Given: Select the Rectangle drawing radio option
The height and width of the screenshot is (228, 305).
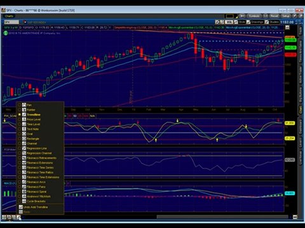Looking at the screenshot, I should pos(20,139).
